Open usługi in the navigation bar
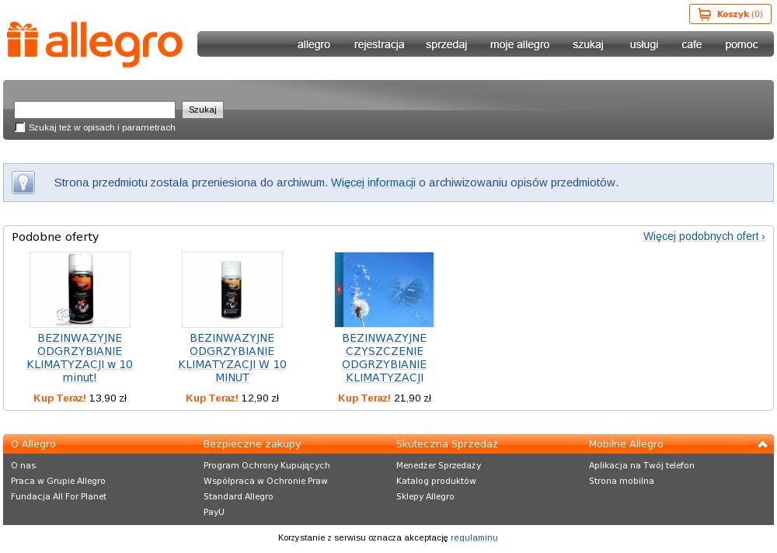777x553 pixels. click(644, 44)
